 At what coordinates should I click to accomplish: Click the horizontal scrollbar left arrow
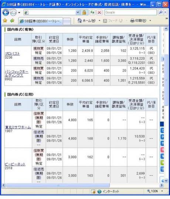pyautogui.click(x=4, y=185)
